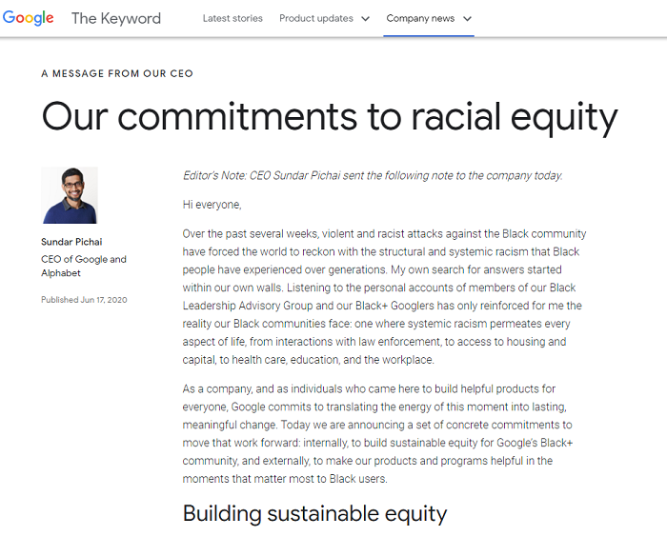The width and height of the screenshot is (667, 536).
Task: Click the Published Jun 17, 2020 date
Action: [84, 300]
